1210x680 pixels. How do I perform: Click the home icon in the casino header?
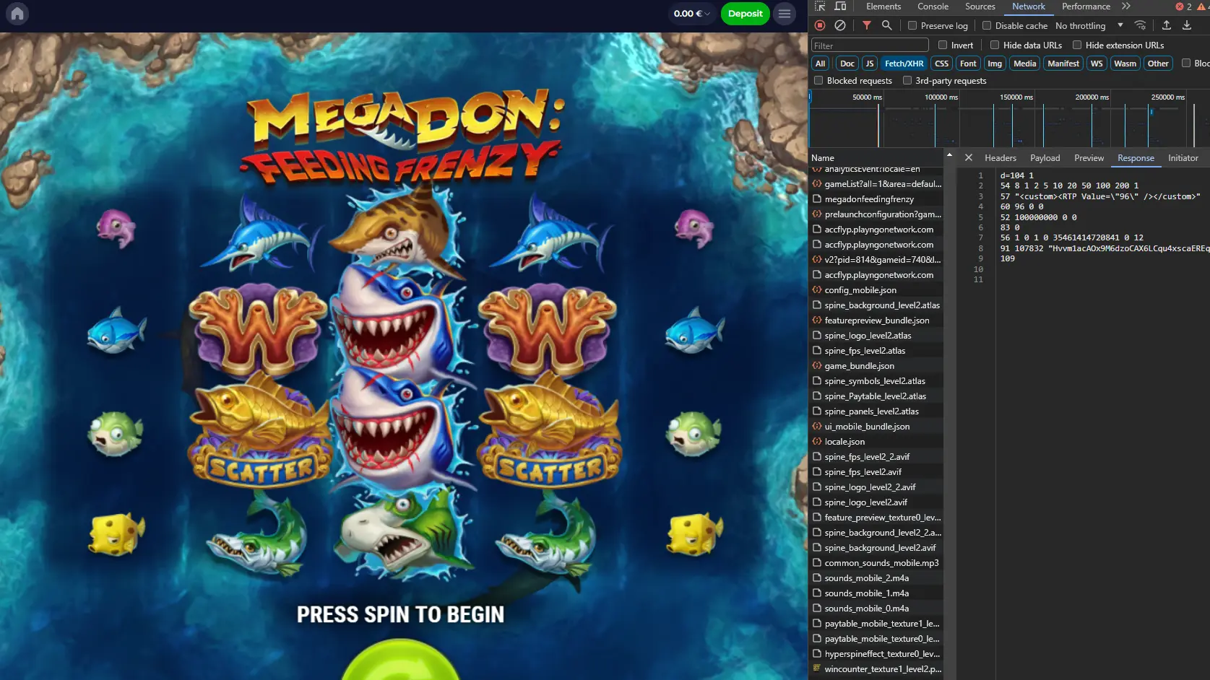tap(17, 14)
